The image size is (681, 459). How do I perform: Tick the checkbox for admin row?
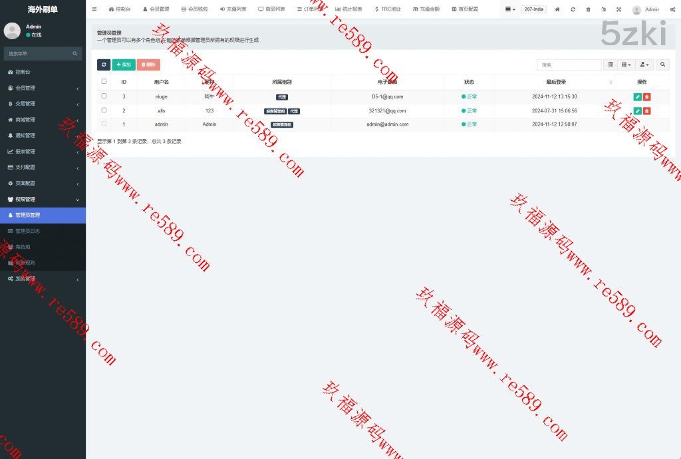104,124
